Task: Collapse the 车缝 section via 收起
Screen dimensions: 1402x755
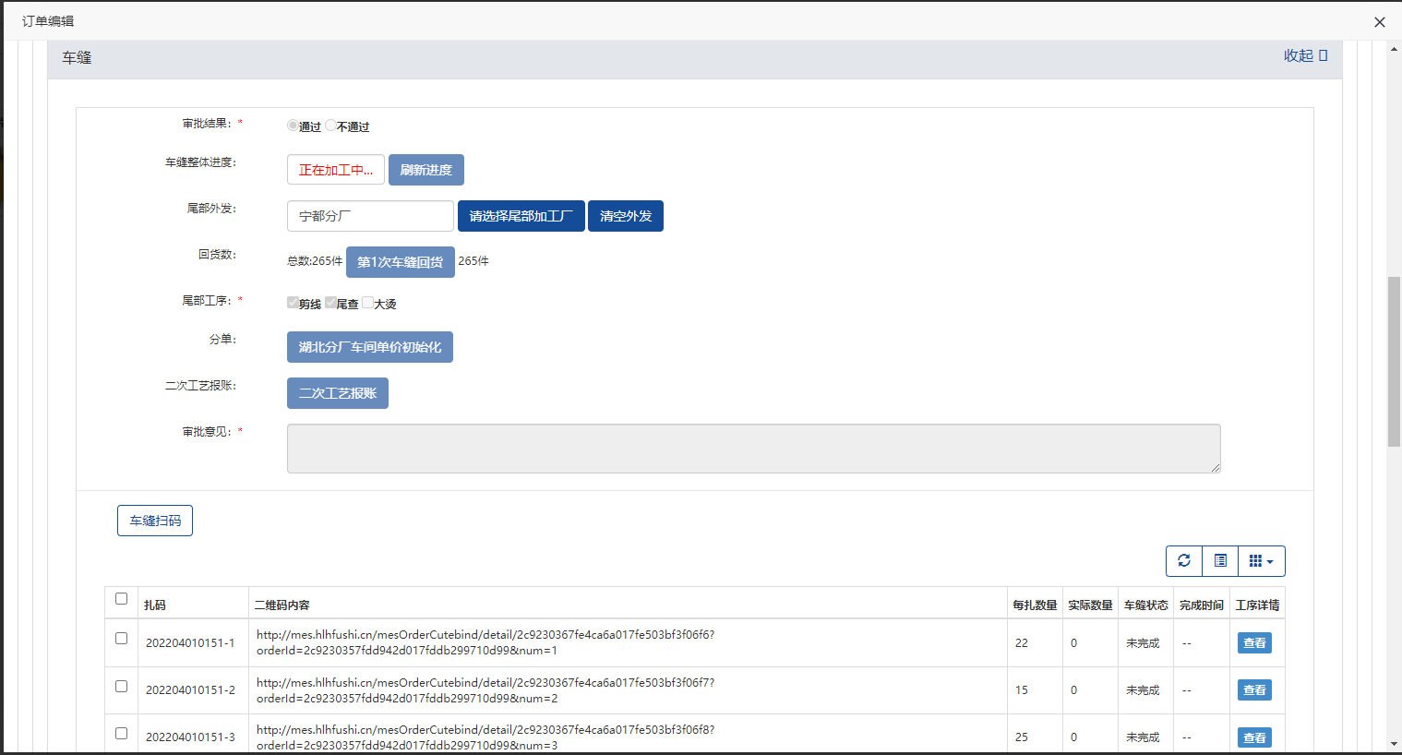Action: [1304, 56]
